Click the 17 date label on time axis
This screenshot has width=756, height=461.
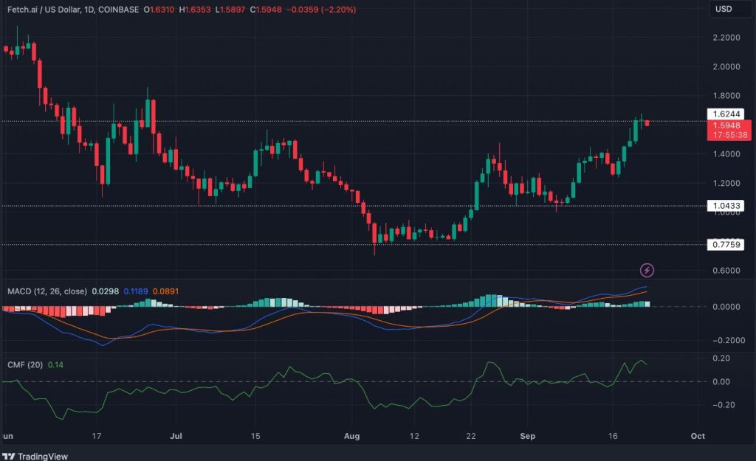(x=97, y=436)
